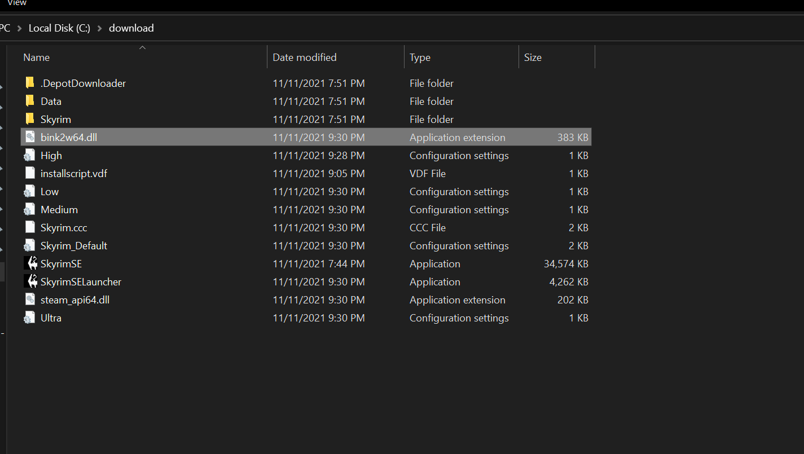The height and width of the screenshot is (454, 804).
Task: Sort files by Size column
Action: click(533, 58)
